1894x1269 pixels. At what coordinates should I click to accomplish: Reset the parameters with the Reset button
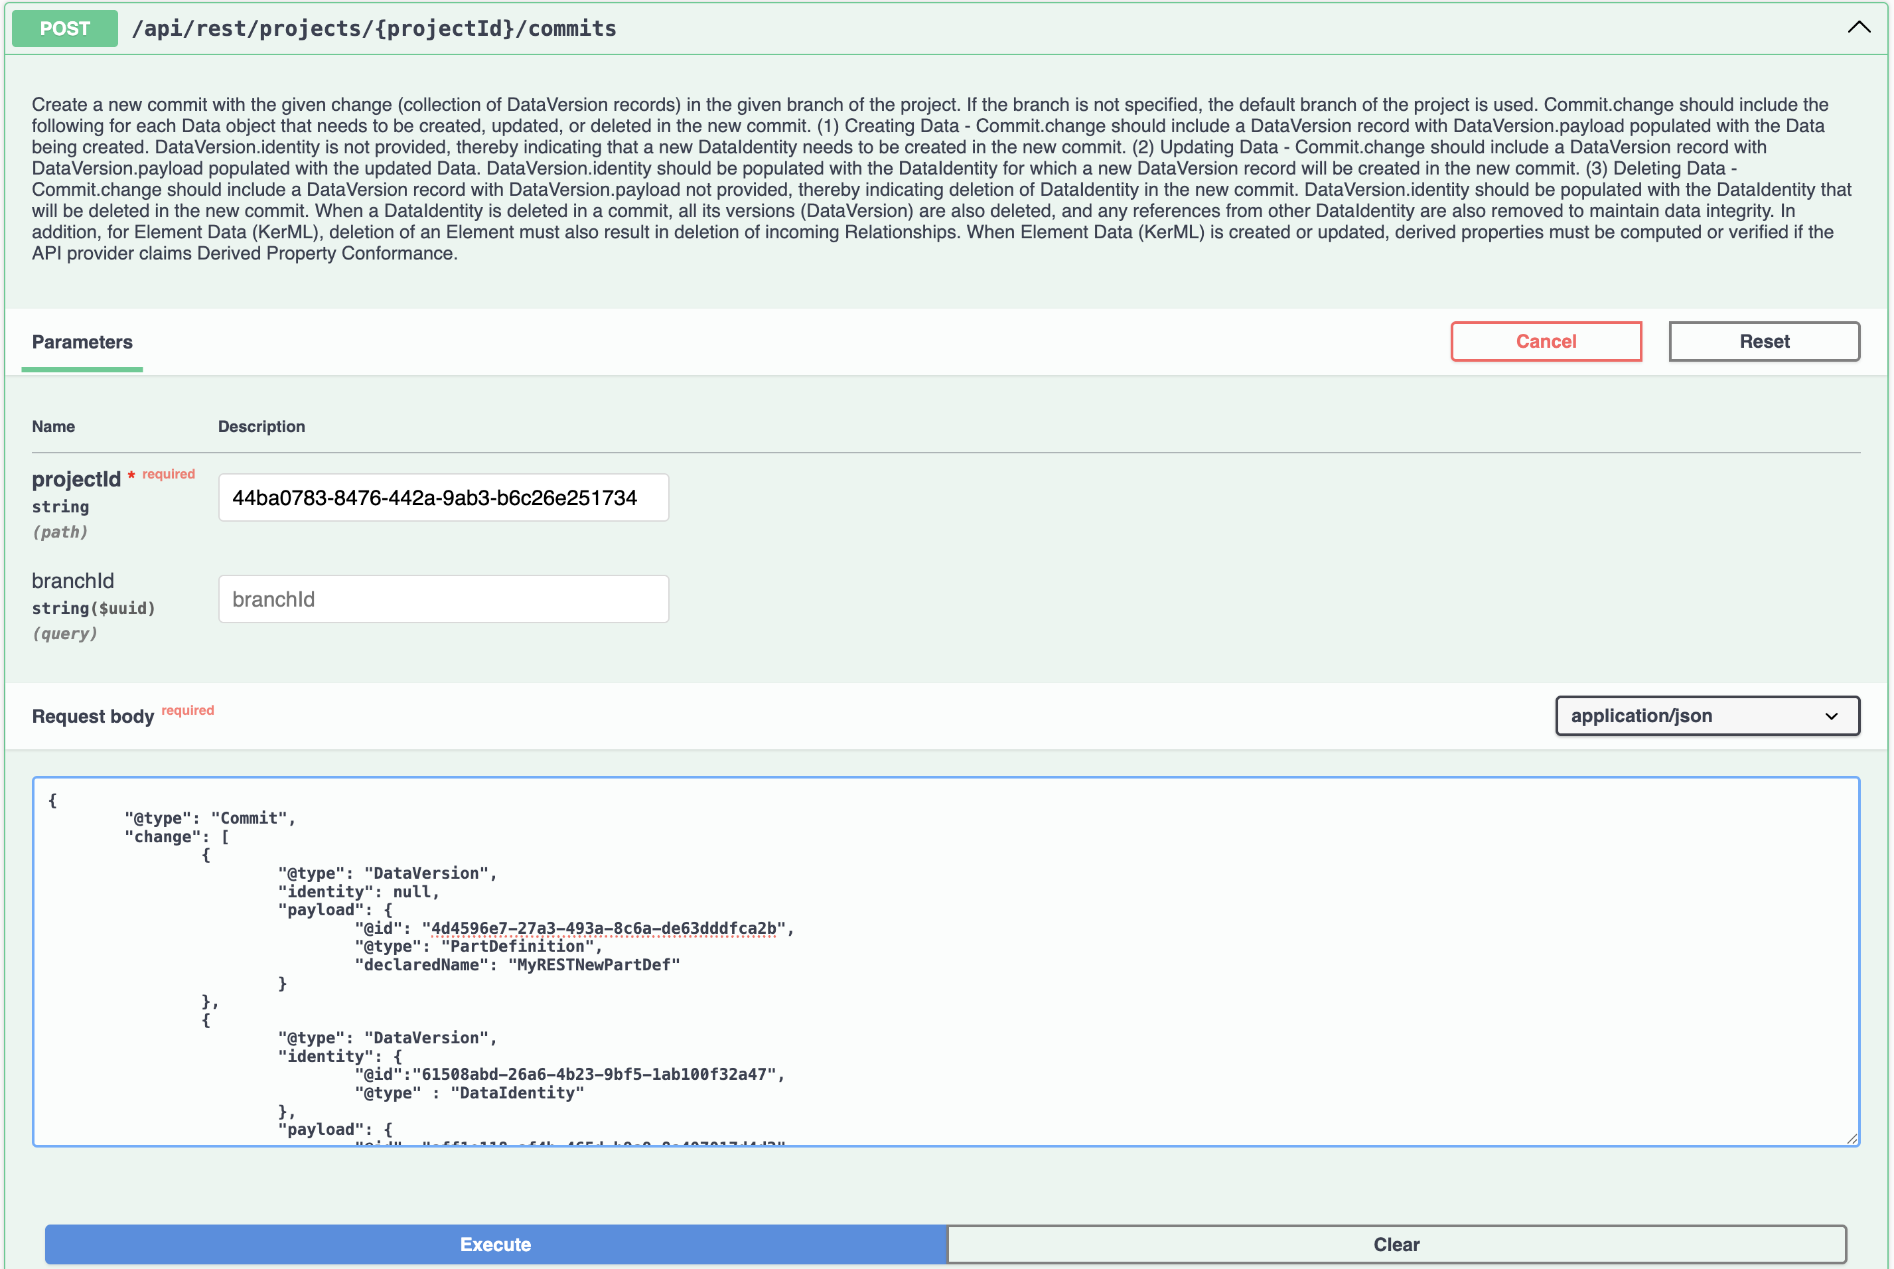(x=1764, y=340)
